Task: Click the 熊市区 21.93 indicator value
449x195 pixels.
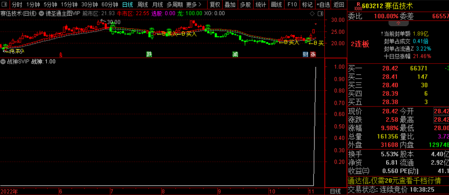Action: coord(99,13)
